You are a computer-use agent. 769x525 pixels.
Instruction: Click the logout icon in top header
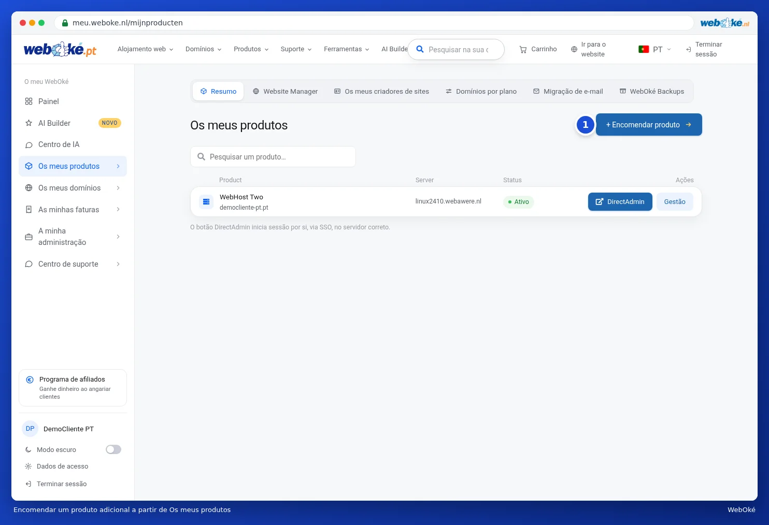[x=689, y=50]
